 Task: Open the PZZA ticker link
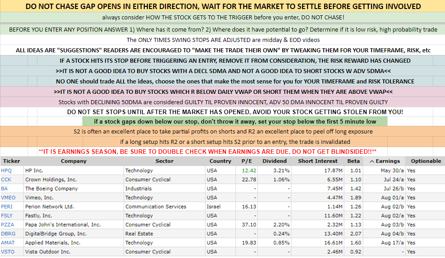coord(7,225)
